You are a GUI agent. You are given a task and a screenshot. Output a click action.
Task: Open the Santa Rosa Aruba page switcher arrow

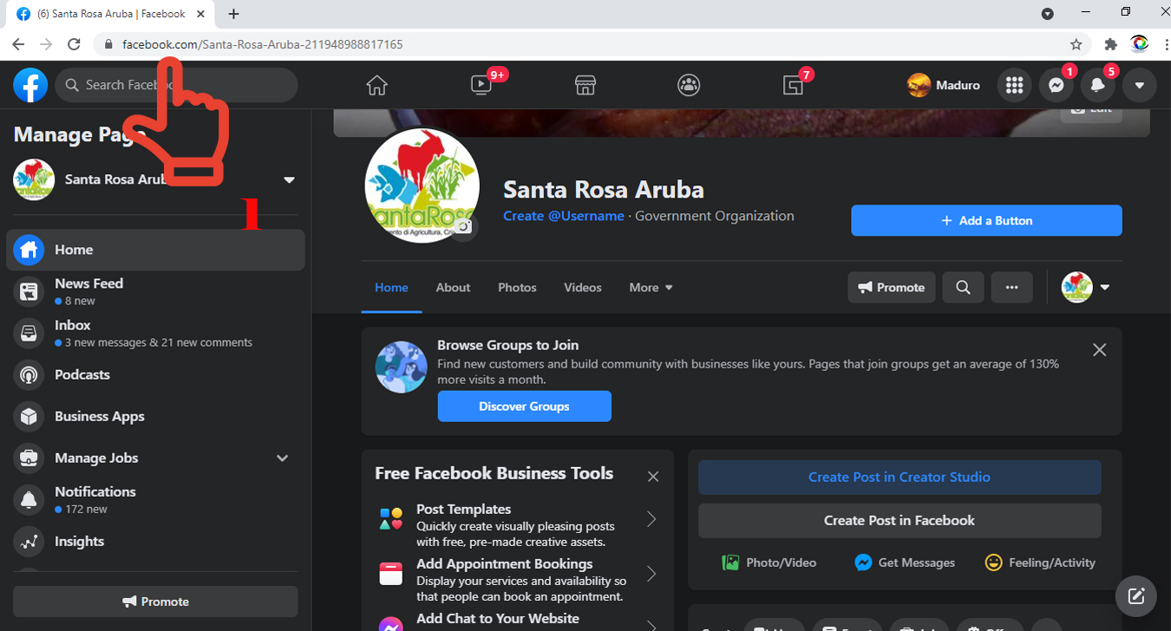point(289,179)
